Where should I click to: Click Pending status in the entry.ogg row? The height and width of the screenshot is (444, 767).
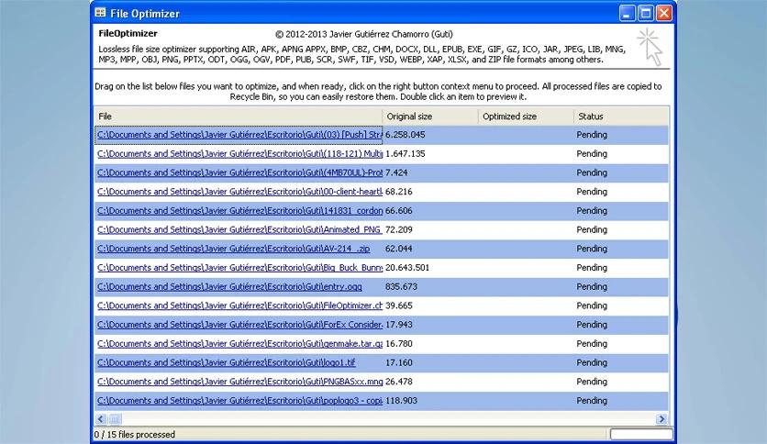tap(592, 286)
